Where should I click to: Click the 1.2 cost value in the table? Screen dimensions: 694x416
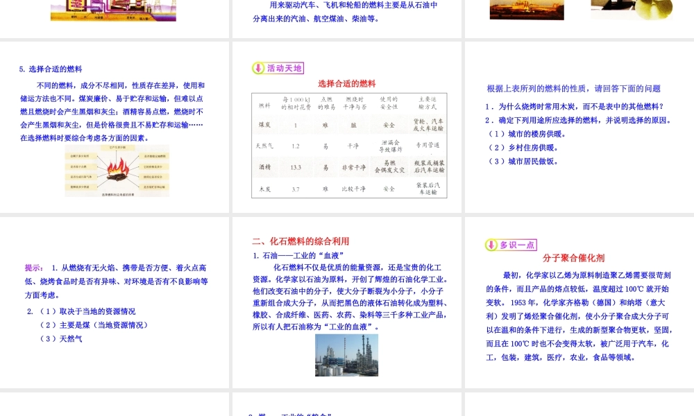[x=296, y=146]
